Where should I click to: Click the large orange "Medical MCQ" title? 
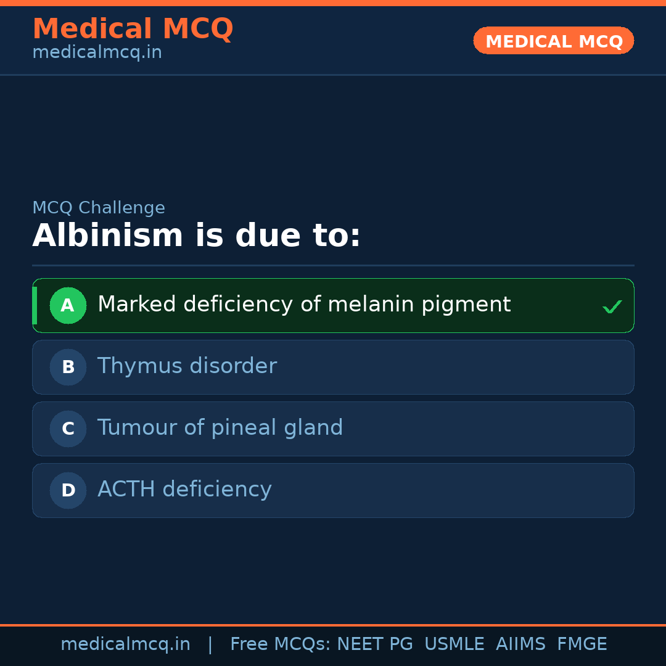coord(133,29)
